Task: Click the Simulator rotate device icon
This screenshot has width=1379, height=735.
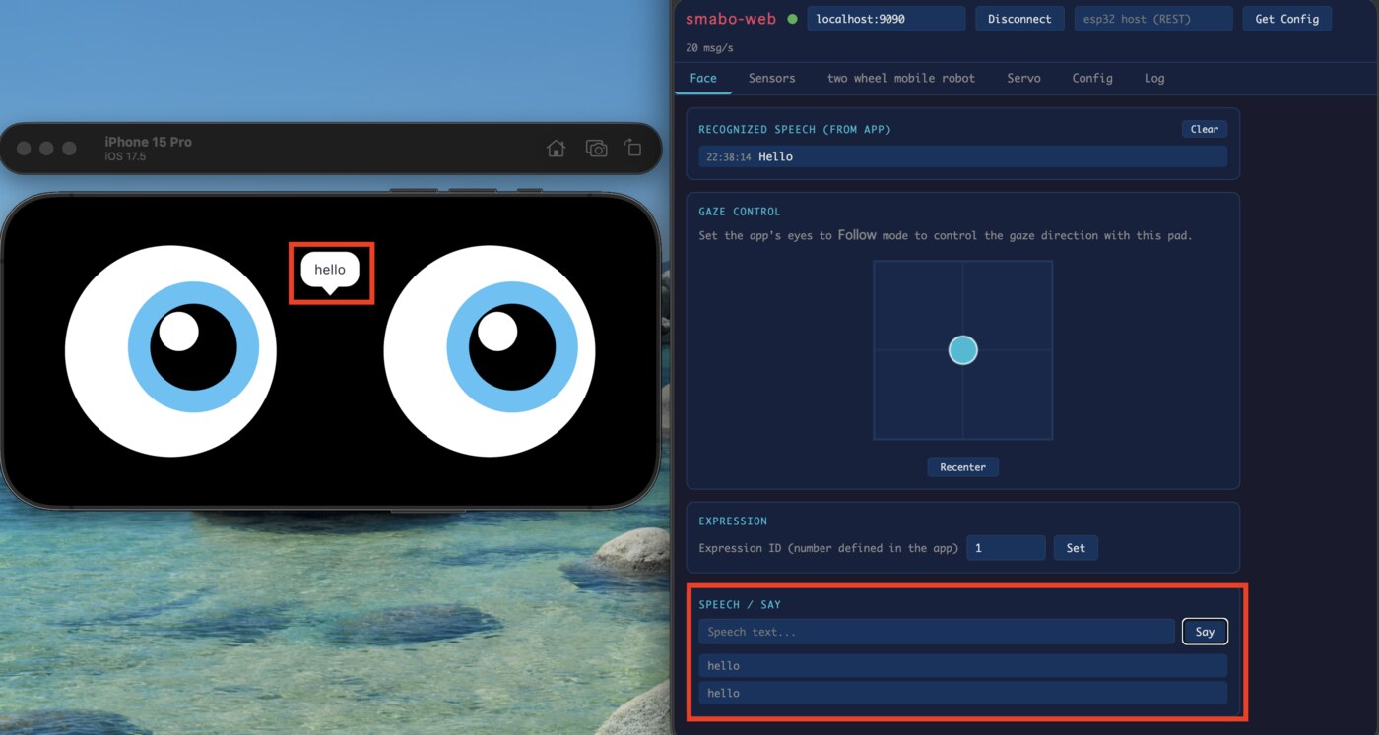Action: pos(633,149)
